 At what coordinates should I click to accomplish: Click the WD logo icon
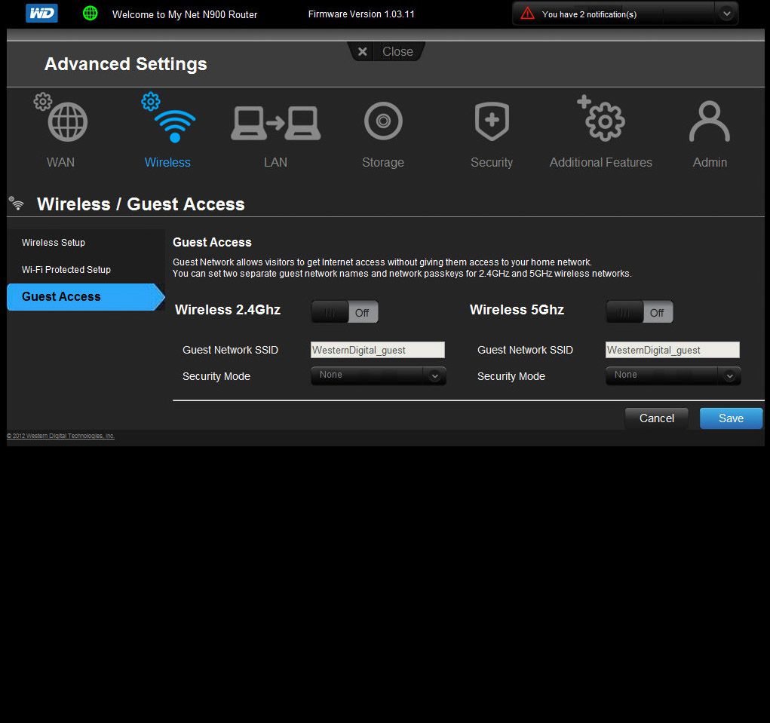coord(41,14)
